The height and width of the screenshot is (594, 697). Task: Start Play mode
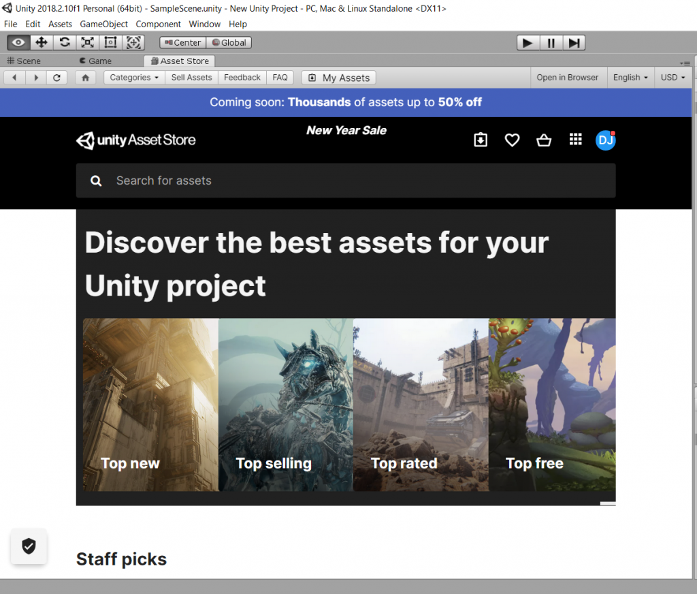click(528, 43)
